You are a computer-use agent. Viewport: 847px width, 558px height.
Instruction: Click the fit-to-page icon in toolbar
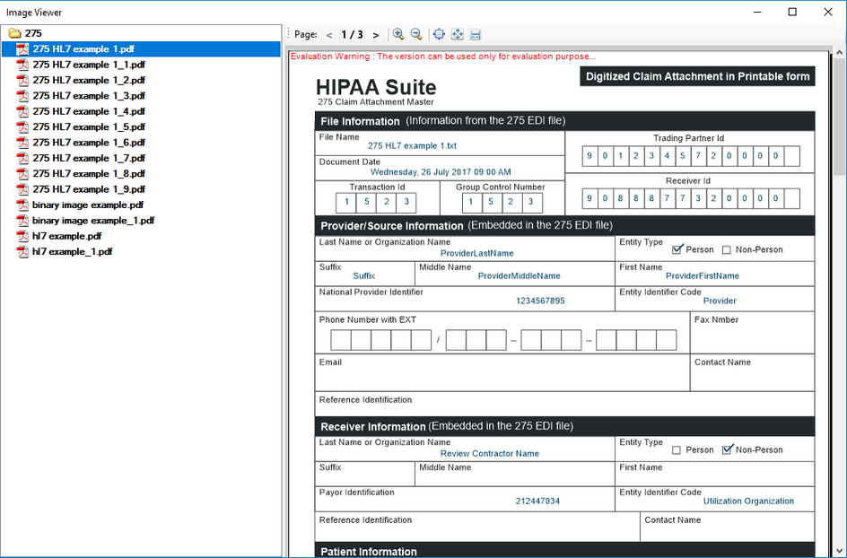click(439, 34)
